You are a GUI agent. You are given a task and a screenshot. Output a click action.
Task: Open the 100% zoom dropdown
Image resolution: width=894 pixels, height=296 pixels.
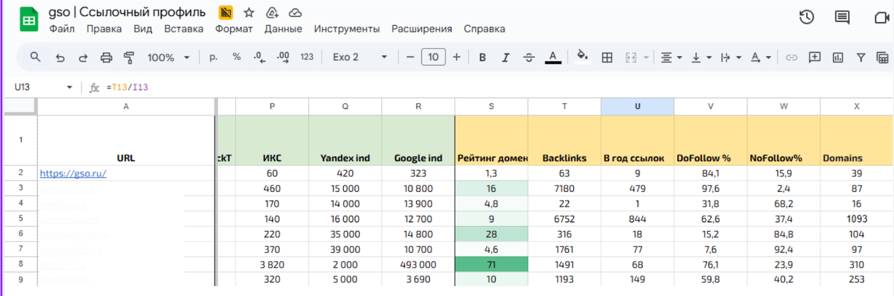click(x=168, y=58)
